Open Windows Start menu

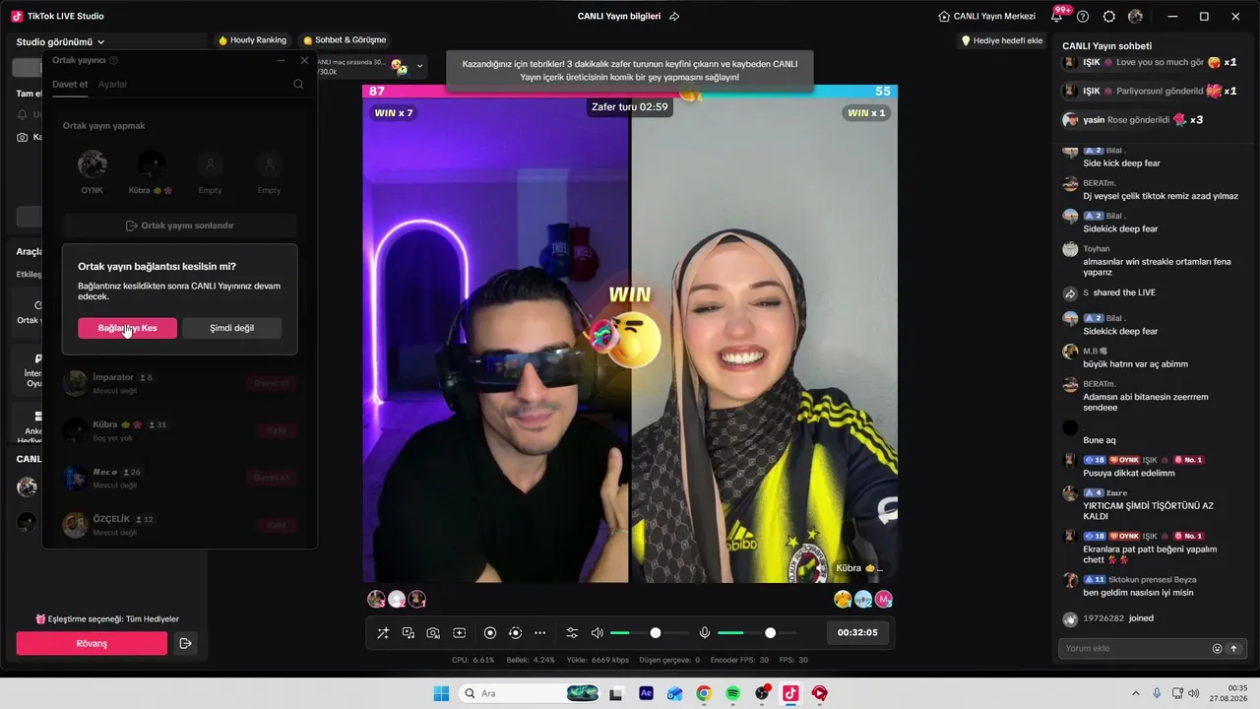coord(441,693)
